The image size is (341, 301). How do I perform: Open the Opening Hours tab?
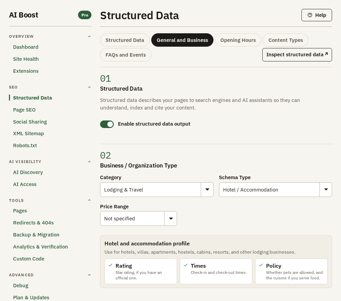pos(238,40)
